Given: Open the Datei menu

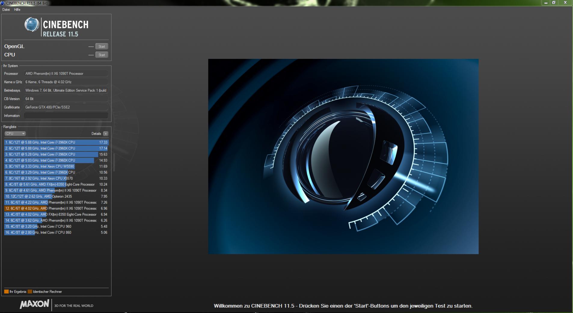Looking at the screenshot, I should 6,10.
